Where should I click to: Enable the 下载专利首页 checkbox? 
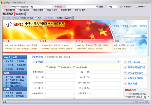31,10
